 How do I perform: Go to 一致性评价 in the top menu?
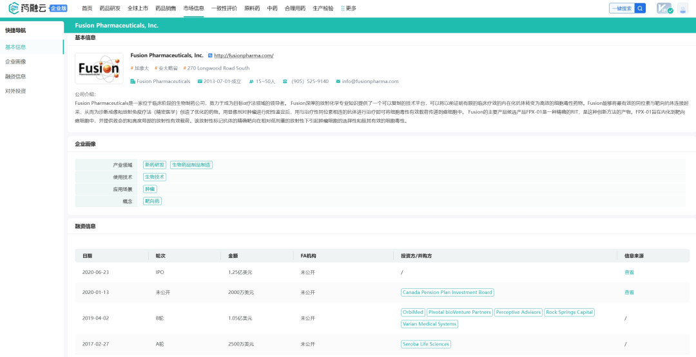pos(224,8)
